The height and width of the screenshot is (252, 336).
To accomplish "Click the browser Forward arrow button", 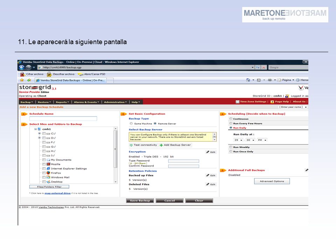I will pos(28,68).
